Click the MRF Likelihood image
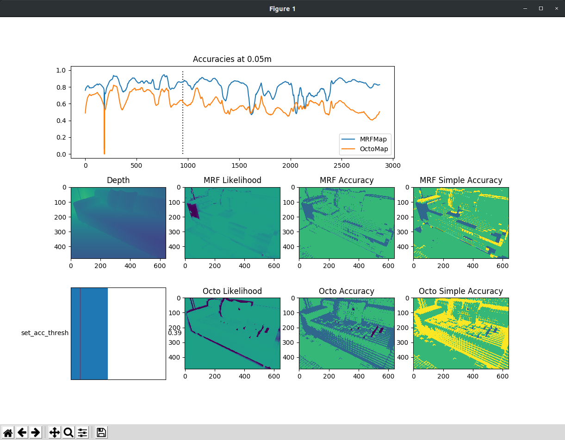 [x=232, y=223]
